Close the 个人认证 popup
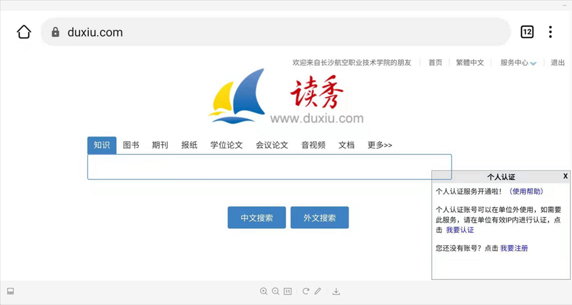 pos(566,176)
